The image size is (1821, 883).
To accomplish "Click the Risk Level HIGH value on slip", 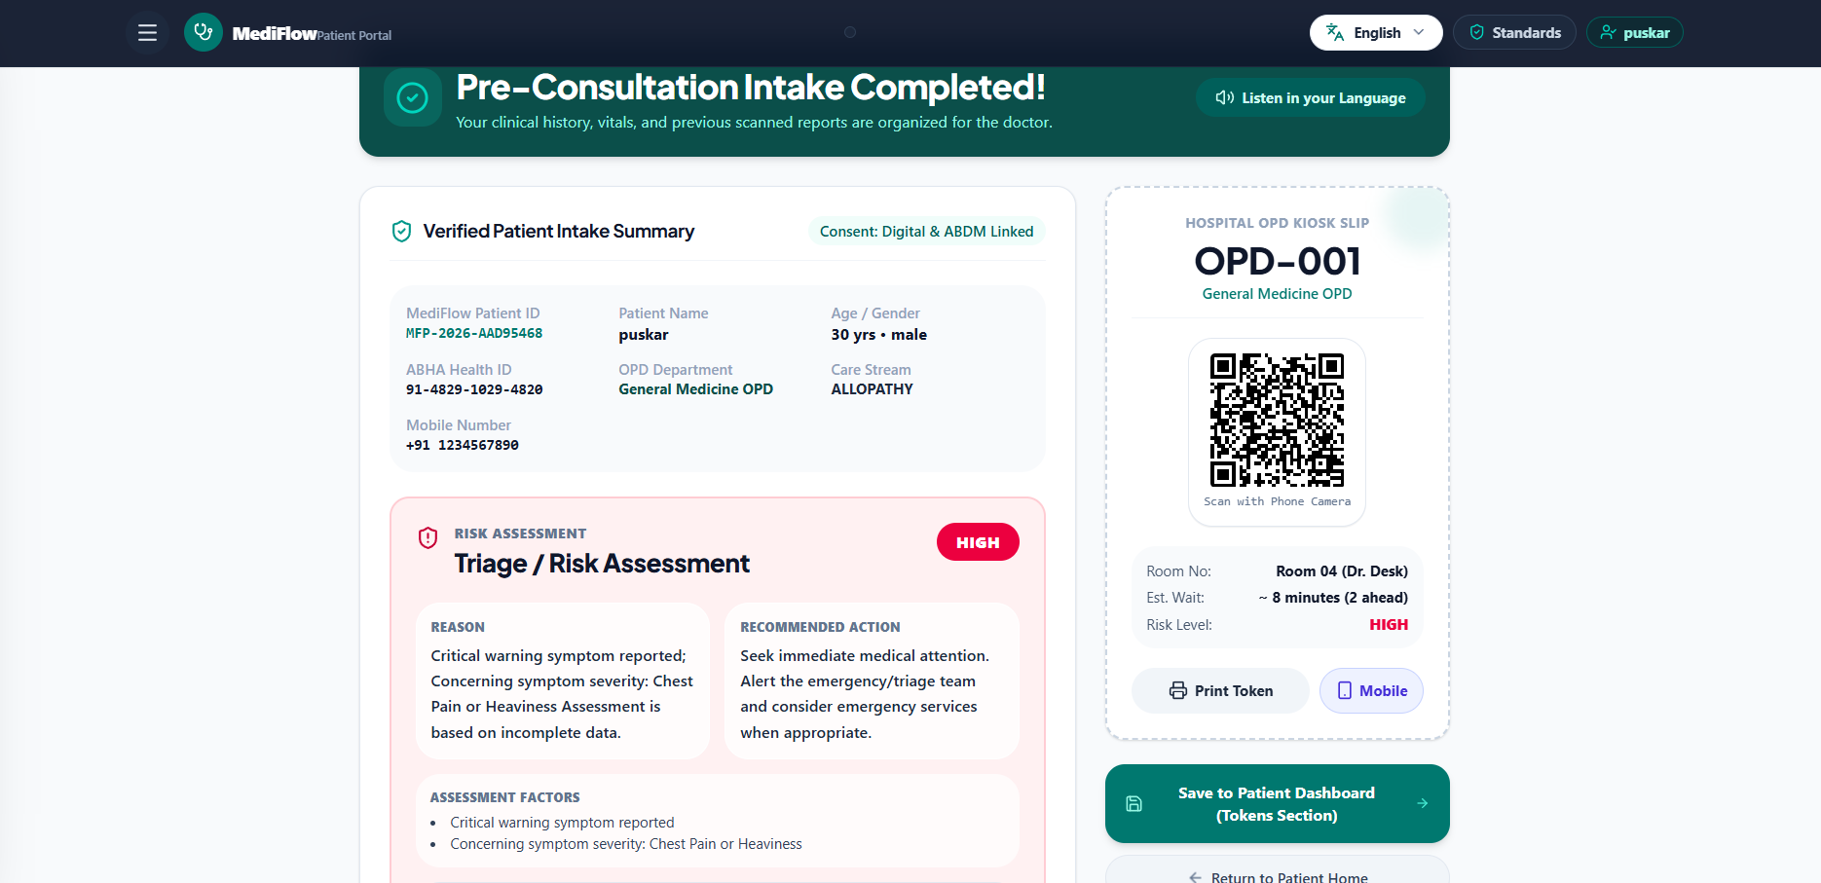I will coord(1389,625).
